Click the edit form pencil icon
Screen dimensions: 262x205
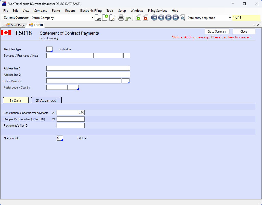tap(112, 18)
